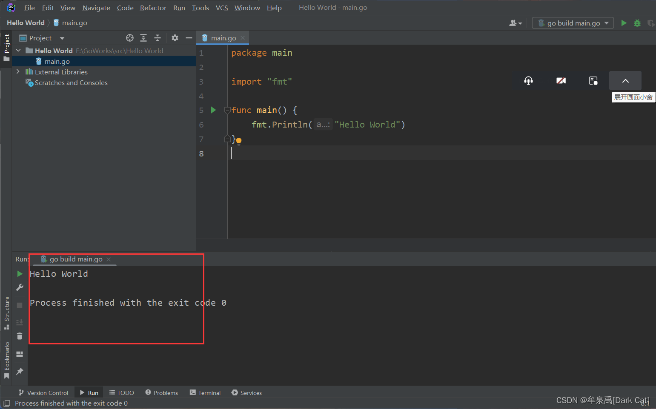Click the pin tab icon in Run panel
Viewport: 656px width, 409px height.
pos(20,371)
